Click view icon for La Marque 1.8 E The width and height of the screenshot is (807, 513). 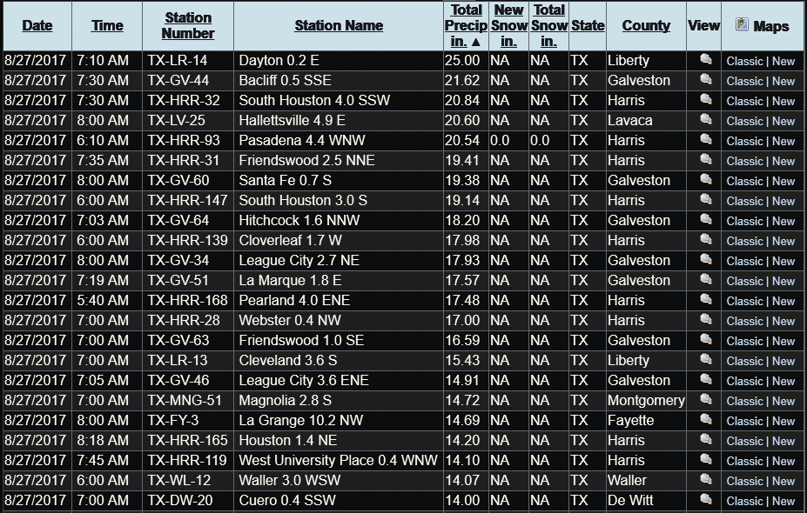[706, 280]
